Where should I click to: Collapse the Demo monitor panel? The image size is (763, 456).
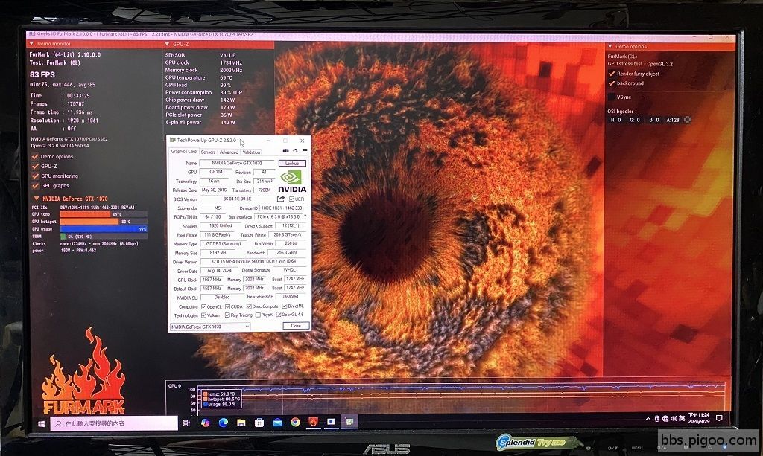(31, 44)
